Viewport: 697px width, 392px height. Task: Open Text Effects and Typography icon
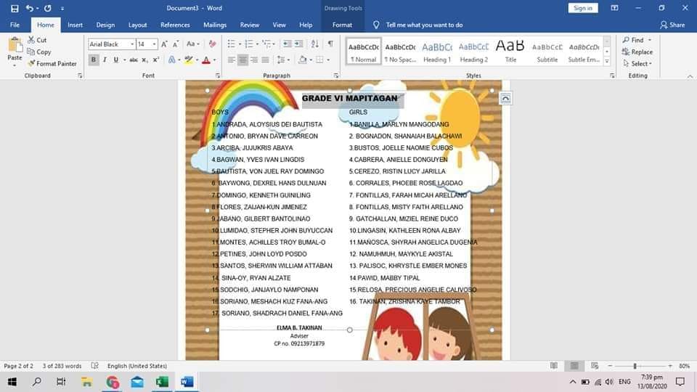coord(171,60)
